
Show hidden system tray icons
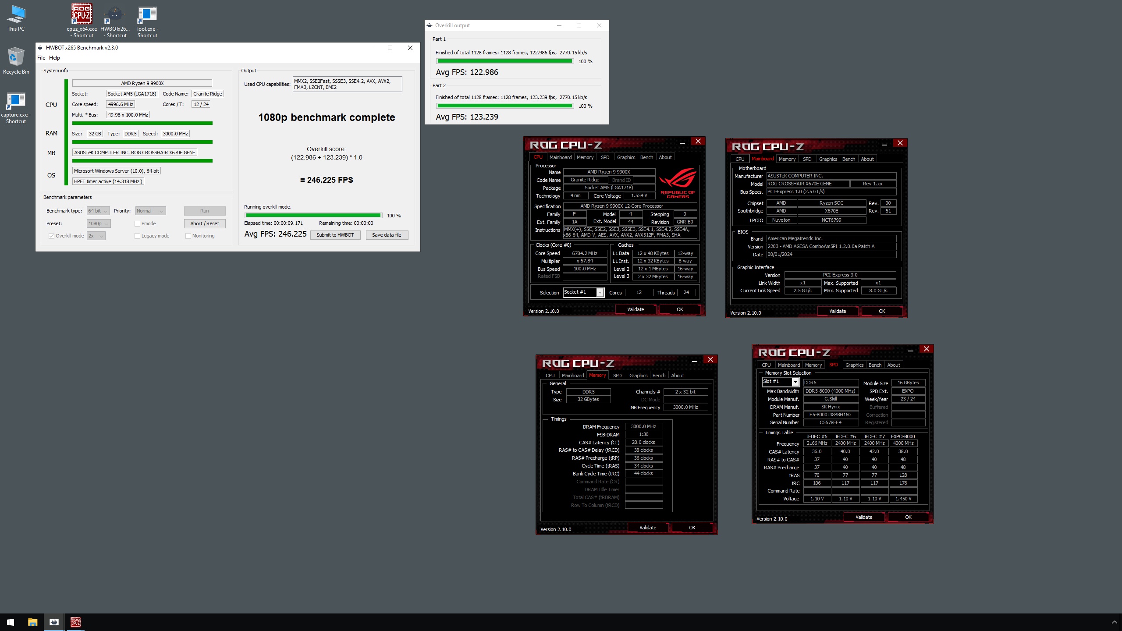point(1114,622)
